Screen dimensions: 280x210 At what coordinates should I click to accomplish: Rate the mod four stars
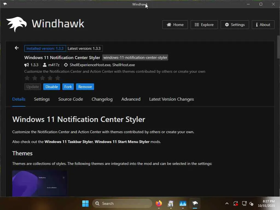coord(50,78)
